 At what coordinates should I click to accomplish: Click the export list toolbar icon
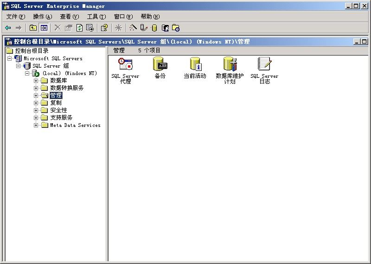pos(90,28)
